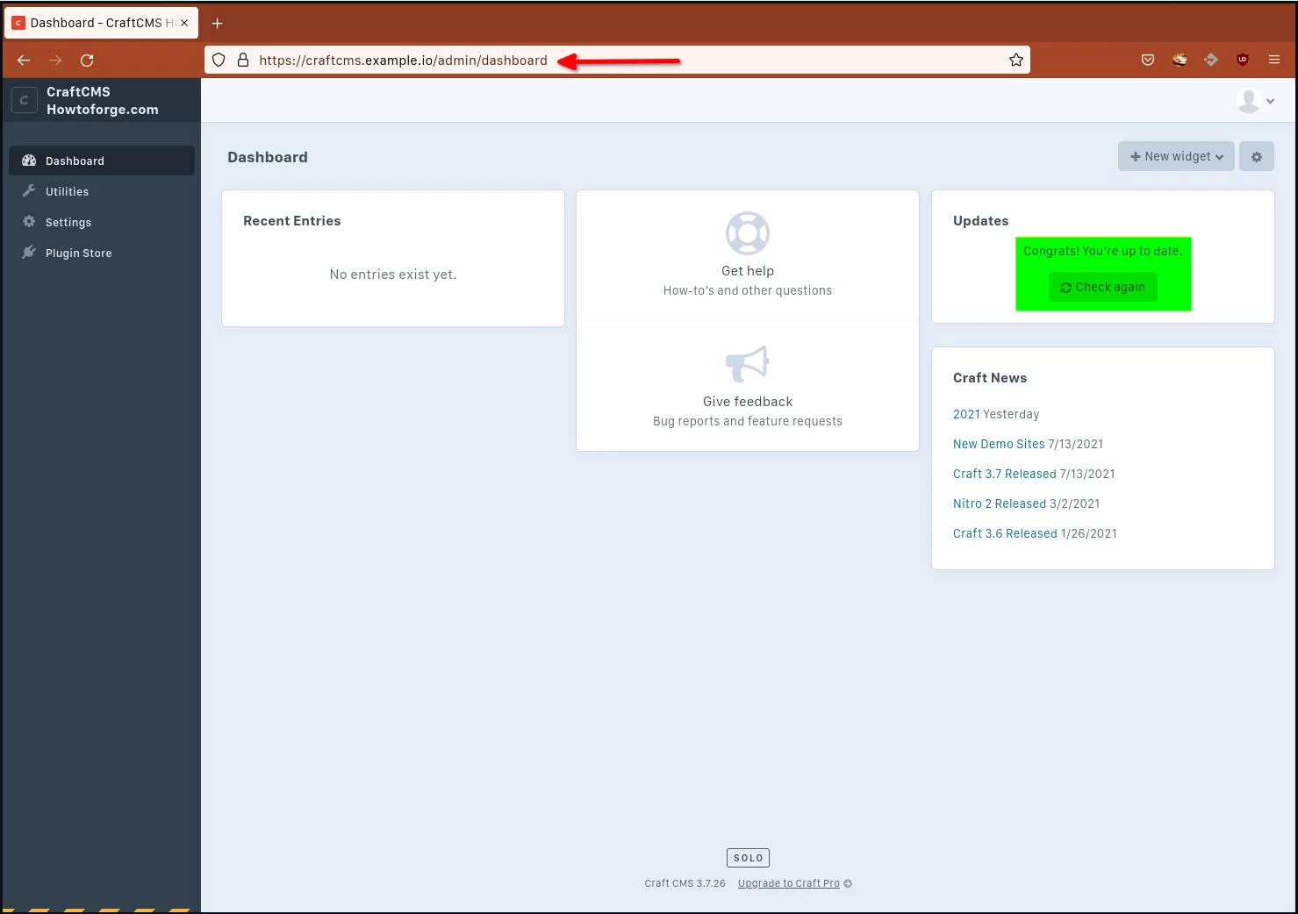Viewport: 1298px width, 914px height.
Task: Bookmark this page with the star icon
Action: click(1016, 60)
